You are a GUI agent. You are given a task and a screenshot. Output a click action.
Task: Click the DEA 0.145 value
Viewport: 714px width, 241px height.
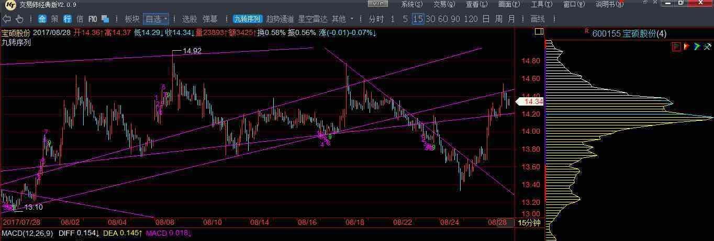[124, 233]
